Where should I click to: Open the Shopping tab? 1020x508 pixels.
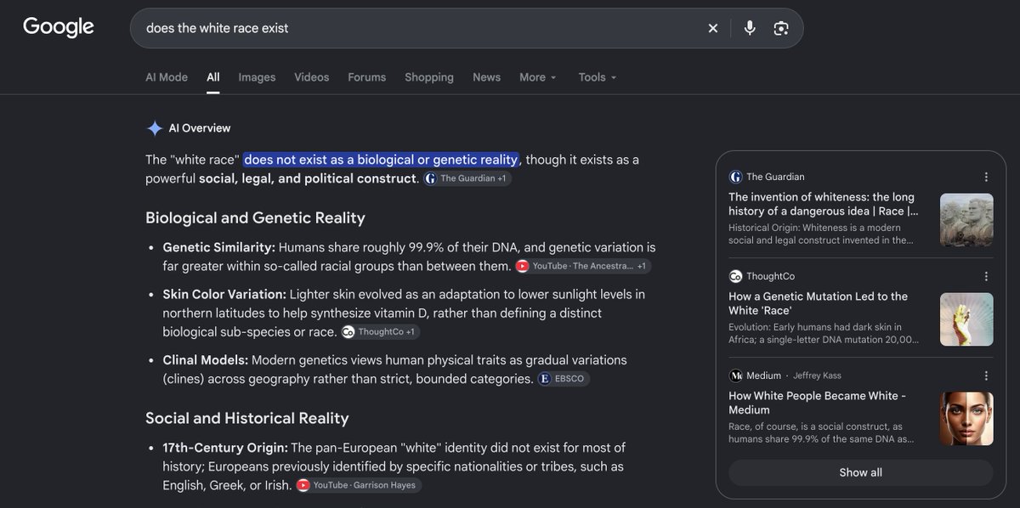(429, 77)
